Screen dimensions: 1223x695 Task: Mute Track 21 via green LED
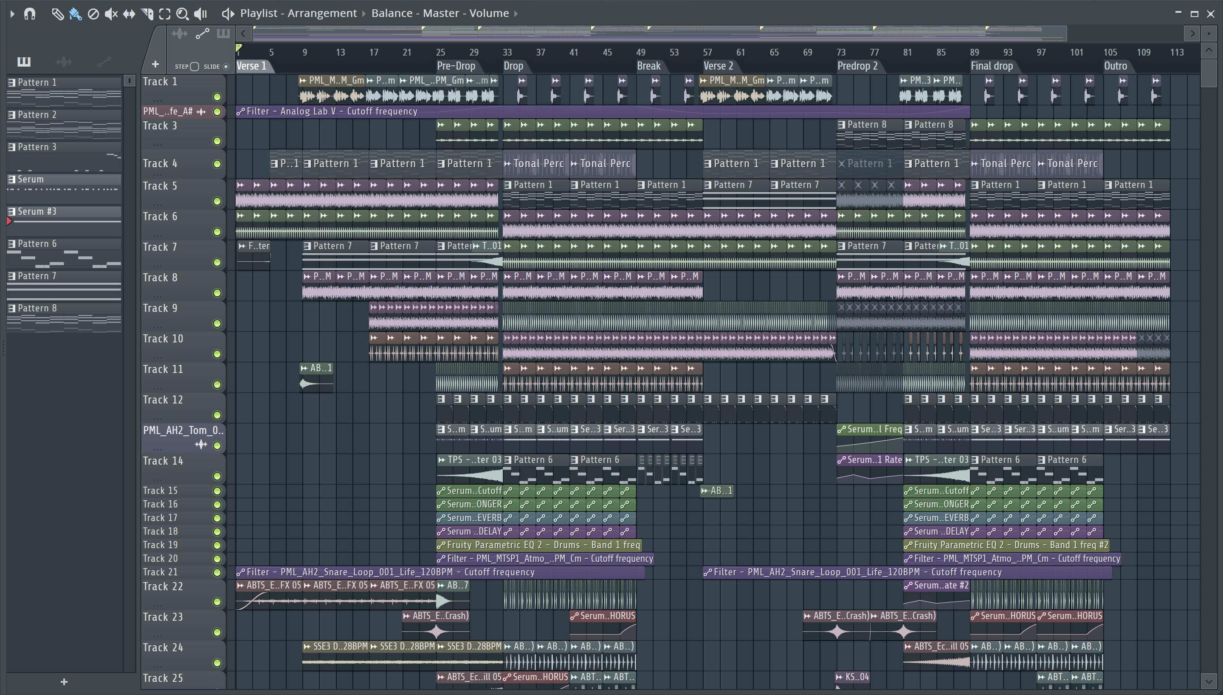(217, 572)
